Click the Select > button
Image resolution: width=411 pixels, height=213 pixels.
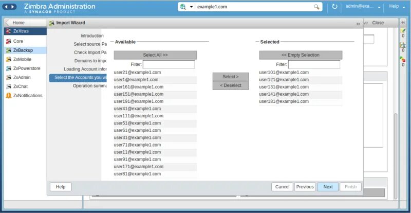231,77
